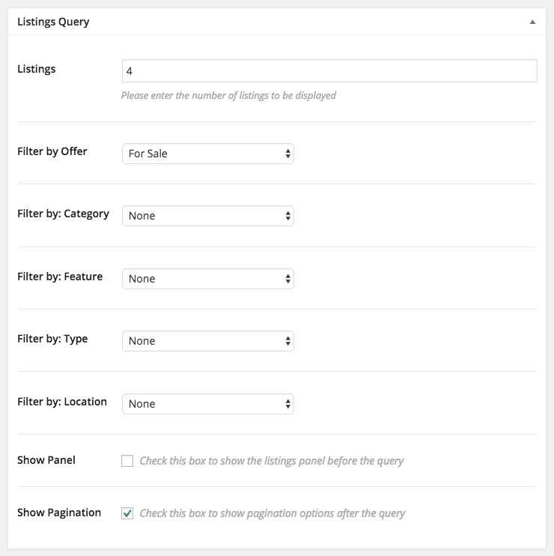This screenshot has height=556, width=554.
Task: Click the Listings field label
Action: pos(37,69)
